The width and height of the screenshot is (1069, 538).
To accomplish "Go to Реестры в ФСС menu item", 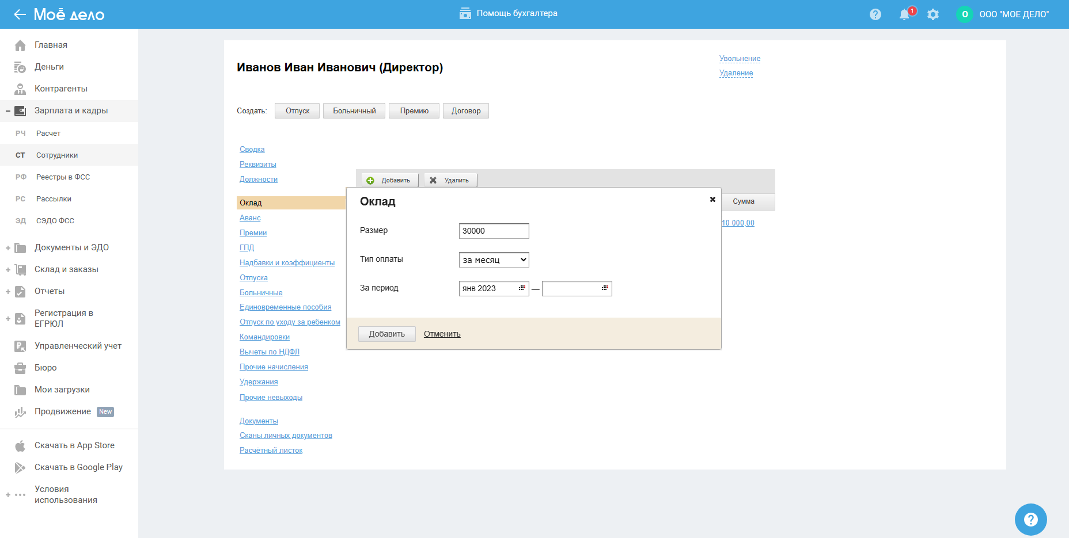I will 63,177.
